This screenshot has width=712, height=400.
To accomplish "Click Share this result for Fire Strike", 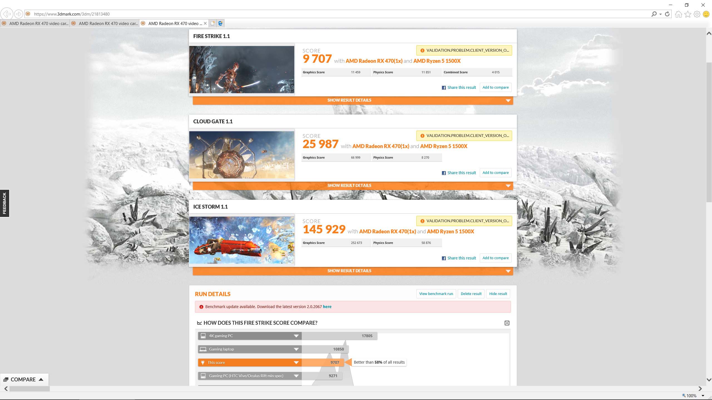I will tap(462, 87).
